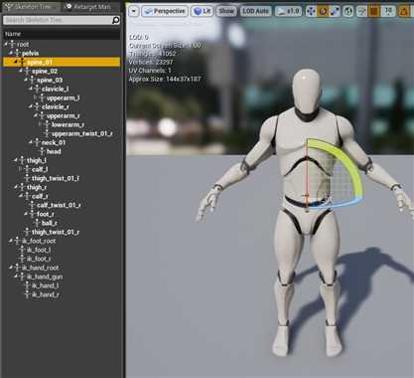Screen dimensions: 414x378
Task: Open the viewport options dropdown arrow
Action: pyautogui.click(x=134, y=11)
